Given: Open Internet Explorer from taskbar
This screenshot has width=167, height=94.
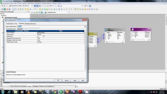Looking at the screenshot, I should (9, 92).
